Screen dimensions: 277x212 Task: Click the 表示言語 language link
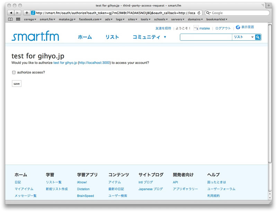248,27
